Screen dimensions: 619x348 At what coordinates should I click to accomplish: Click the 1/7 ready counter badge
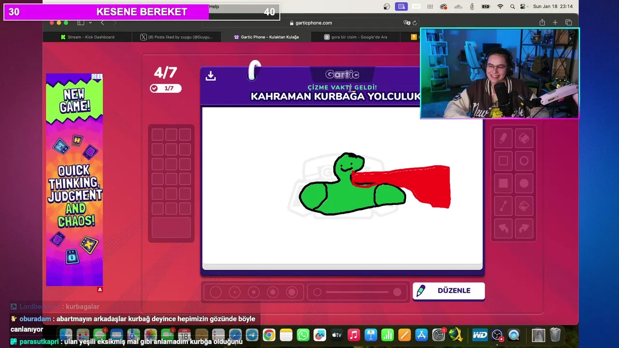coord(165,88)
